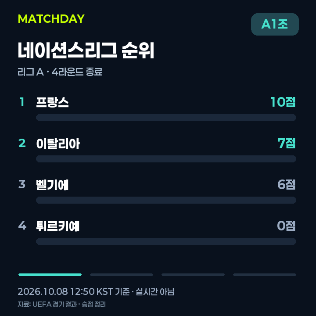The image size is (316, 316).
Task: Click the UEFA 경기 결과 source line
Action: [x=62, y=304]
